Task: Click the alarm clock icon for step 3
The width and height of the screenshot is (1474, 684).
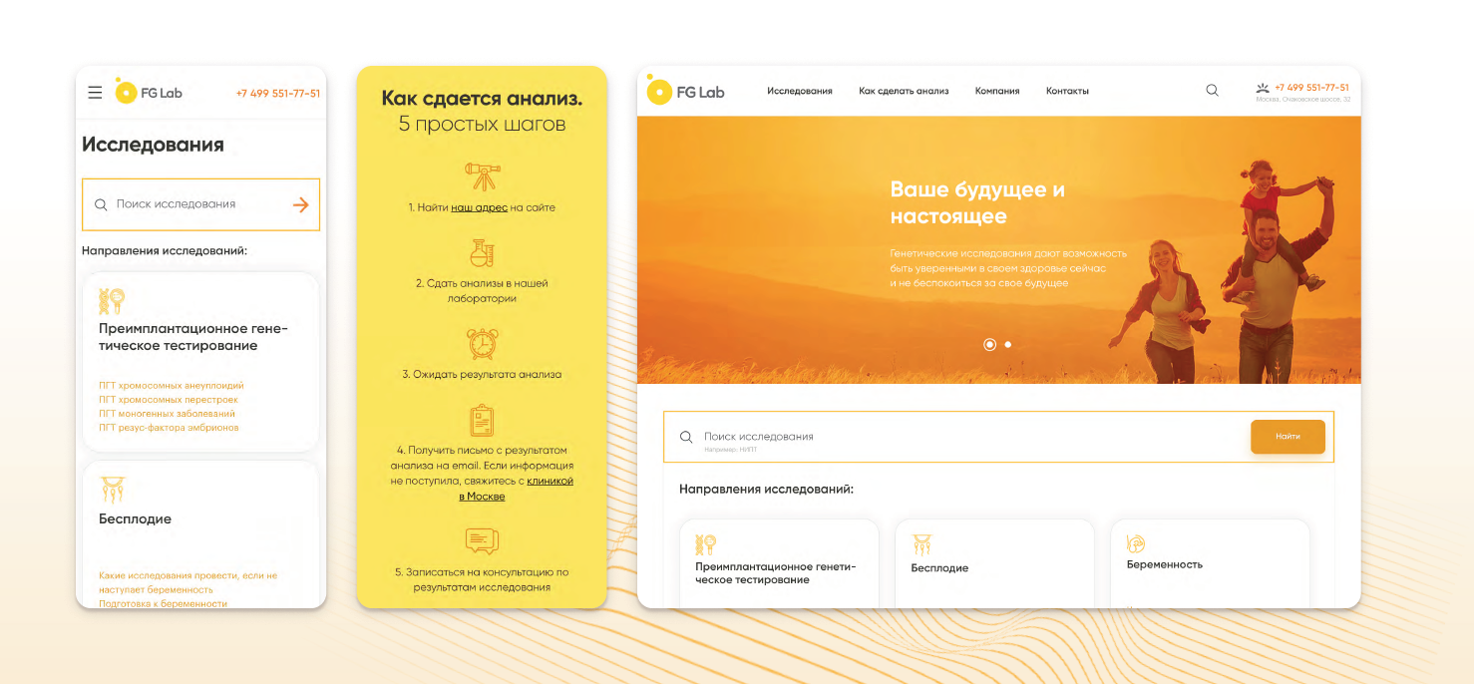Action: (482, 343)
